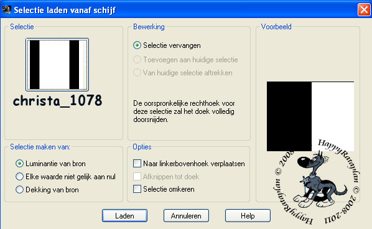Choose Van huidige selectie aftrekken option

click(137, 73)
